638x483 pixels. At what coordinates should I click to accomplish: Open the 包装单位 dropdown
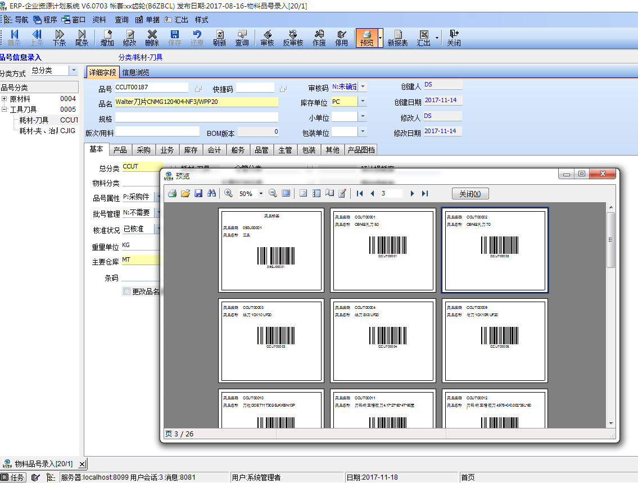[363, 132]
